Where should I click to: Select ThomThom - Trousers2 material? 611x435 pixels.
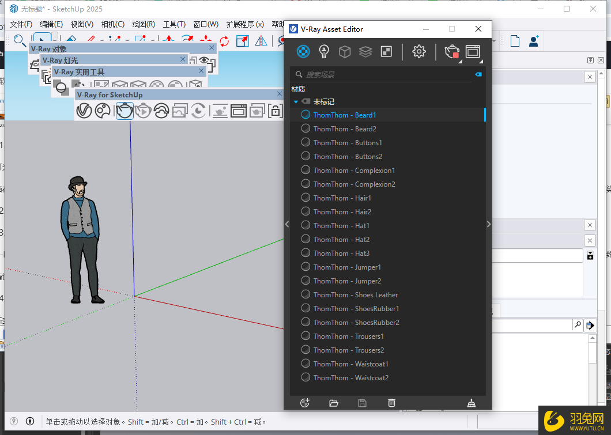point(388,350)
